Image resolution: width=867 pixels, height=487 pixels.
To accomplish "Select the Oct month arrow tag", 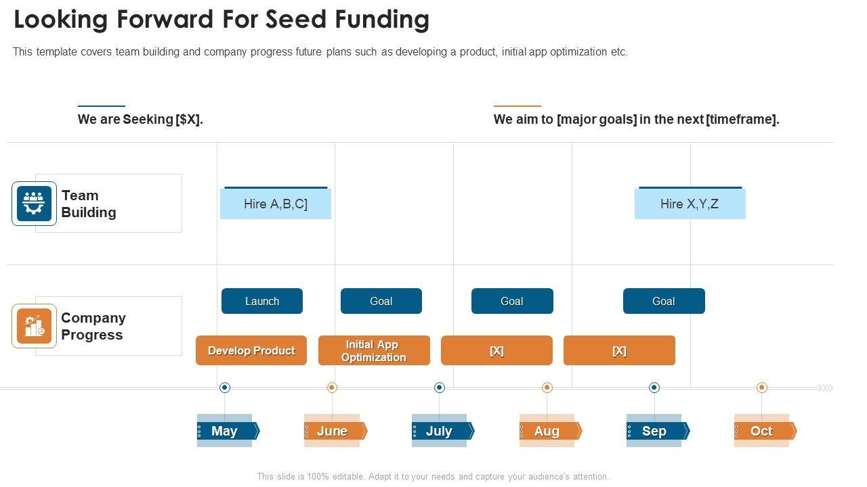I will (x=765, y=431).
